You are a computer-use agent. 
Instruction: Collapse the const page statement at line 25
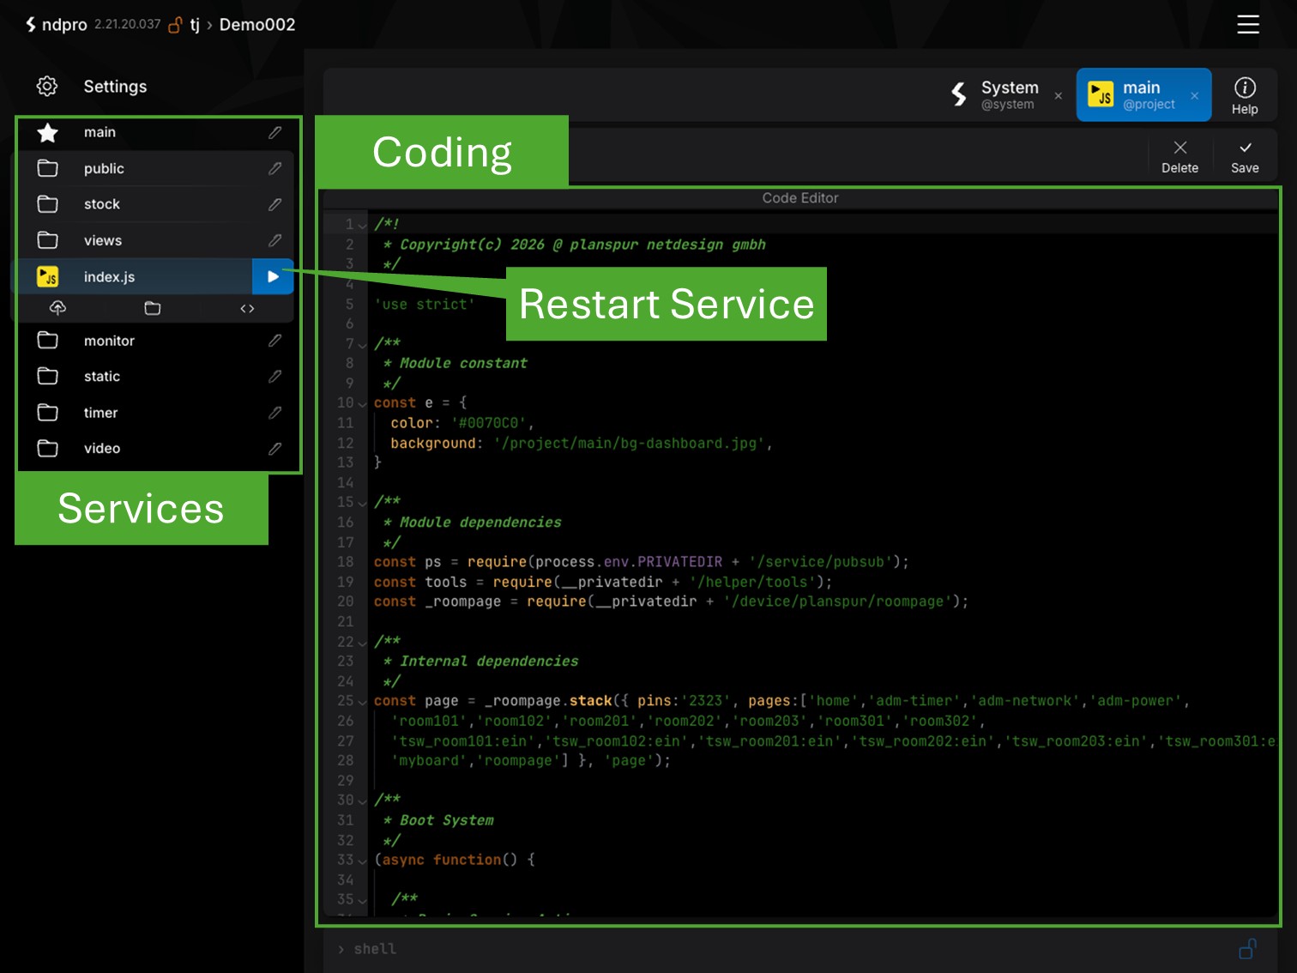pos(363,703)
